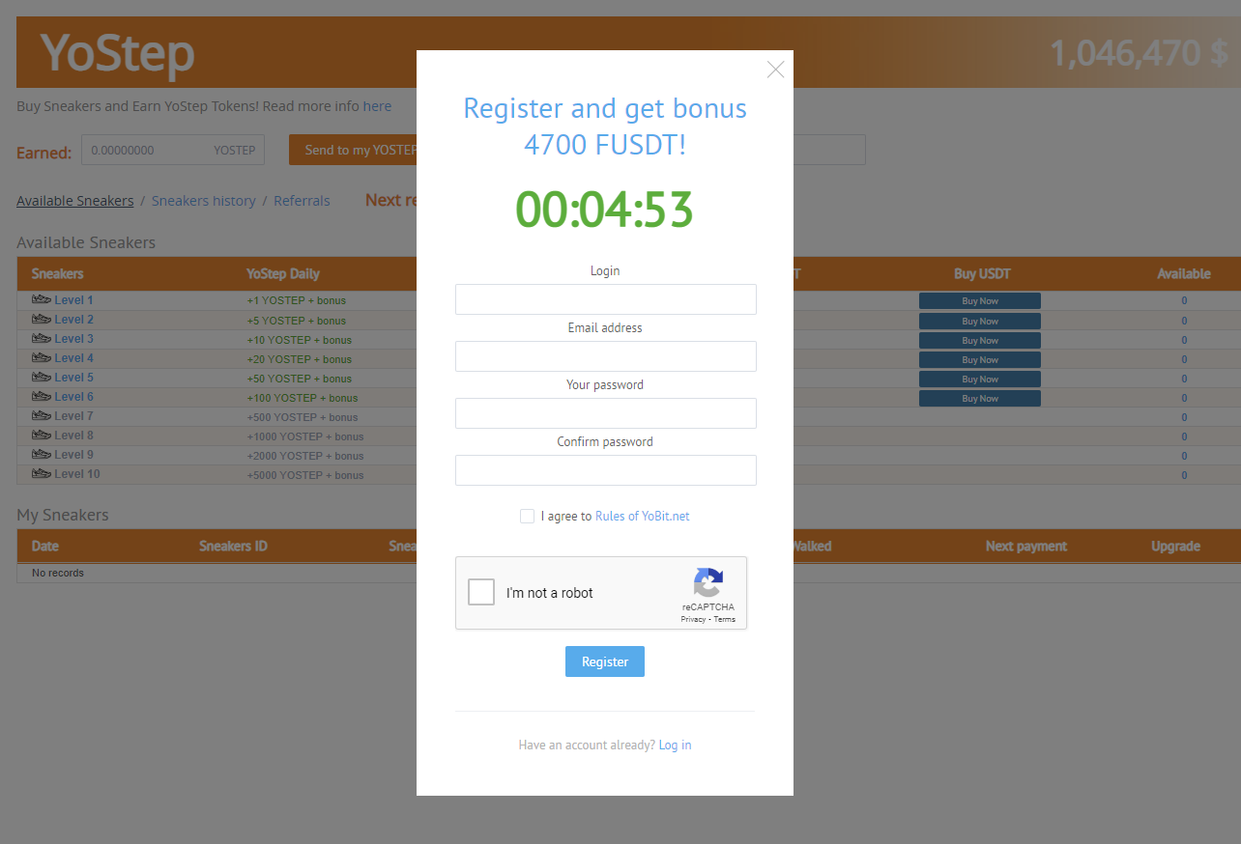Screen dimensions: 1241x844
Task: Click the Buy USDT column header
Action: coord(982,273)
